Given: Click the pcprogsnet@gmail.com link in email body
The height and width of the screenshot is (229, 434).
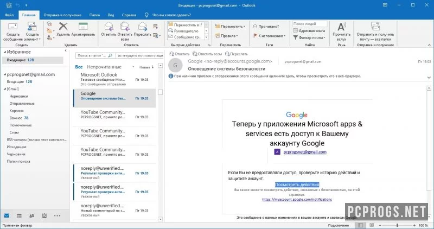Looking at the screenshot, I should coord(305,152).
